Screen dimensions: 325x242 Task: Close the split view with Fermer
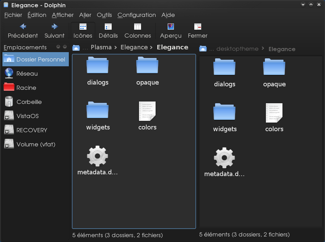point(197,31)
